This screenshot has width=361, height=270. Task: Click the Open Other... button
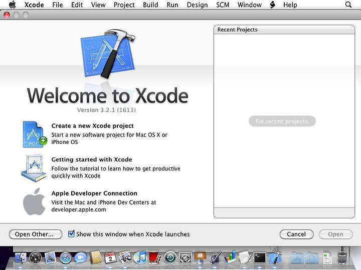pos(36,234)
